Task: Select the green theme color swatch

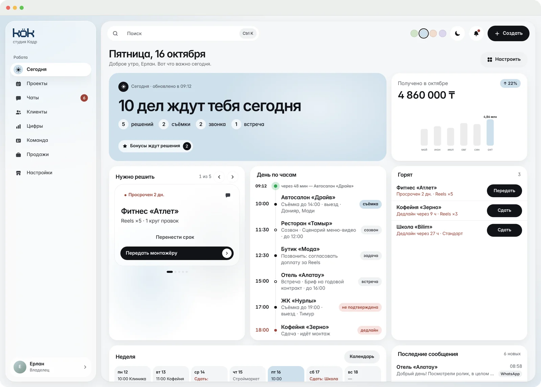Action: coord(414,33)
